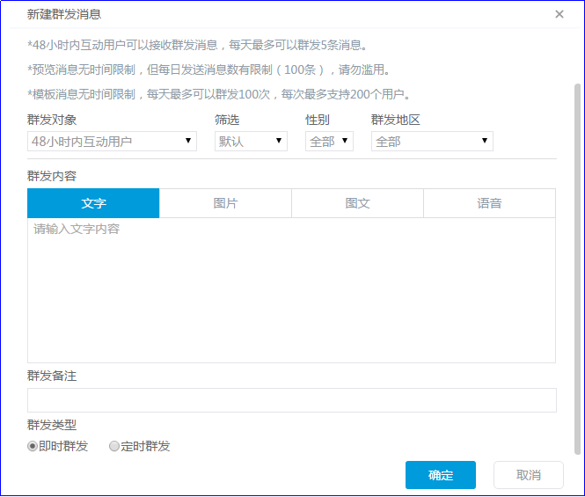The height and width of the screenshot is (497, 585).
Task: Choose the 定时群发 radio option
Action: click(114, 446)
